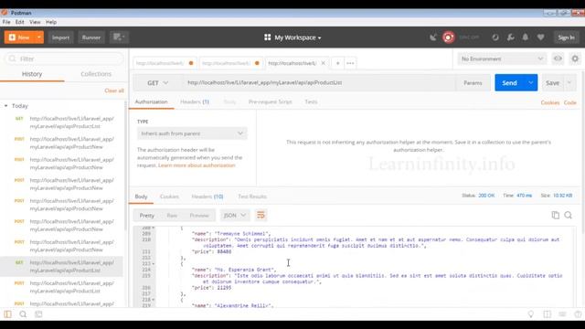Screen dimensions: 585x329
Task: Click the refresh sync icon
Action: point(495,37)
